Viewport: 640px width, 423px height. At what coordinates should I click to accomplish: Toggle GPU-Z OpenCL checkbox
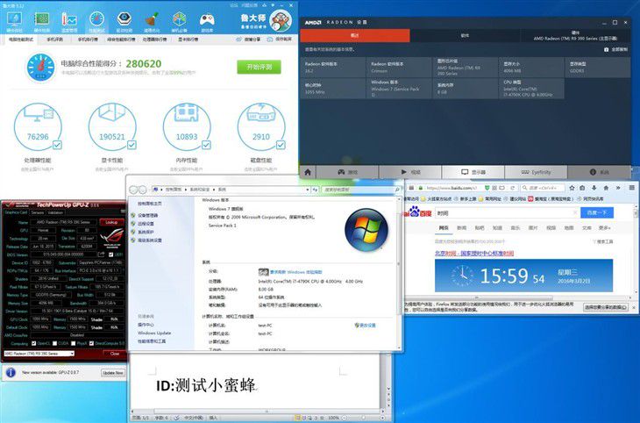click(x=34, y=343)
